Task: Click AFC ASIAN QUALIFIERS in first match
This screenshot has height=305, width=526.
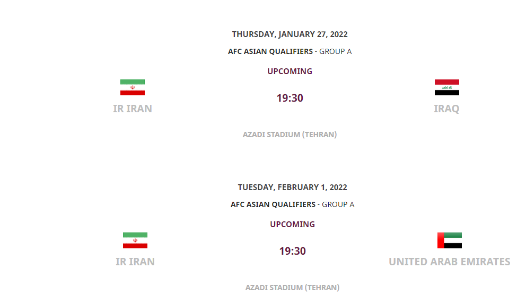Action: [270, 51]
